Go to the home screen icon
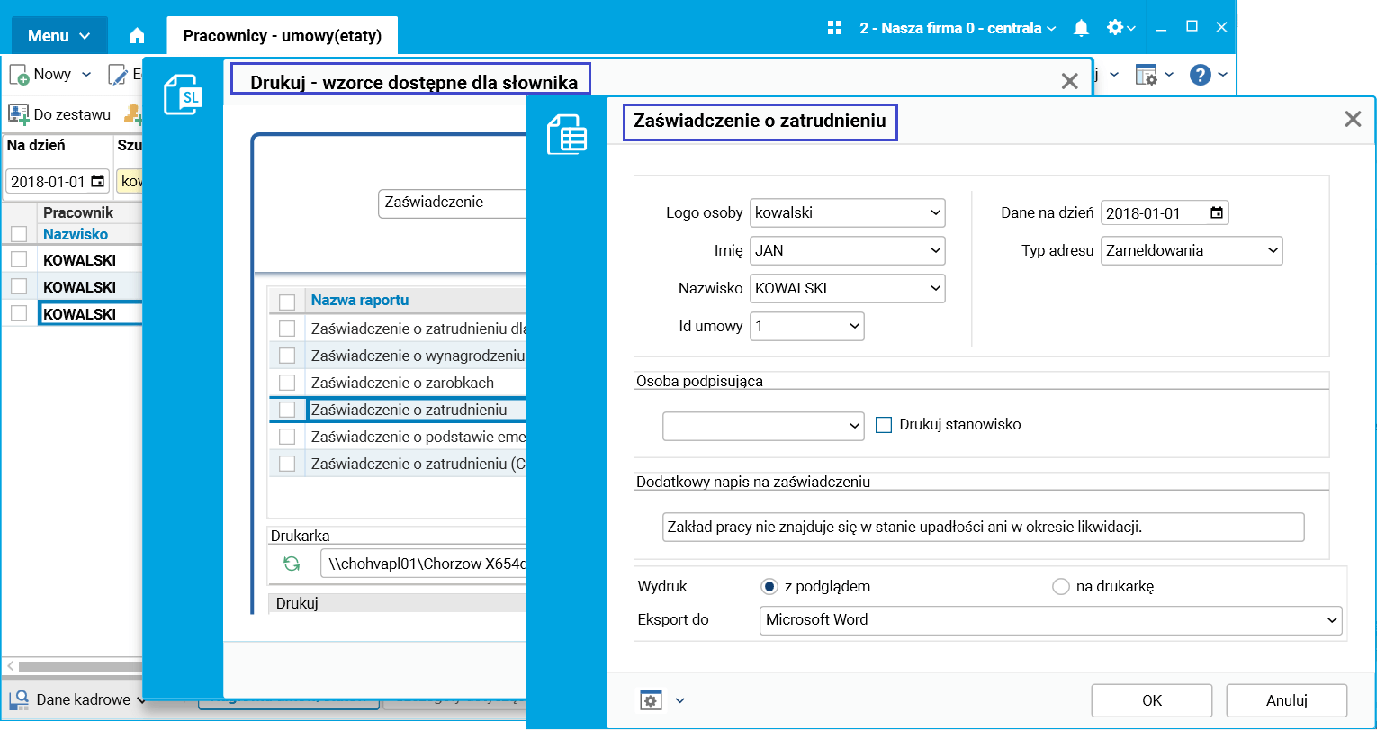The image size is (1377, 731). pyautogui.click(x=137, y=36)
